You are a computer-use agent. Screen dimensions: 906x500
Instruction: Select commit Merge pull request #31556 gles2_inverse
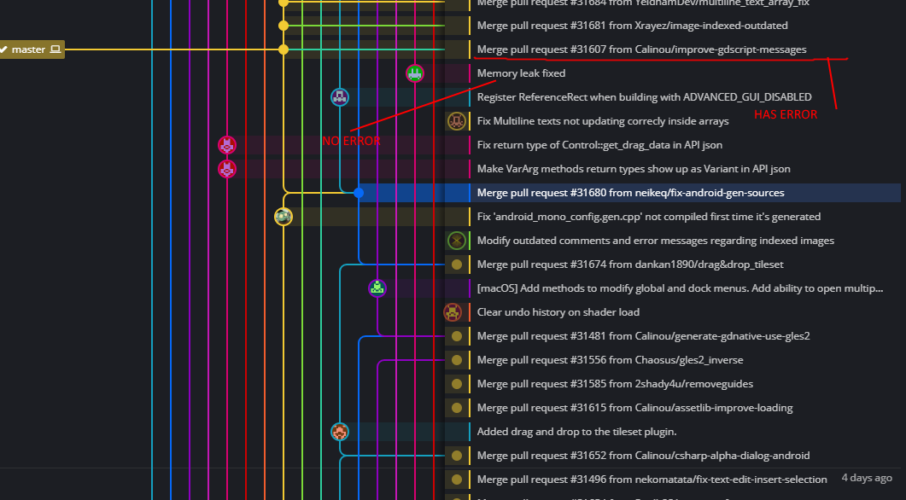click(x=611, y=360)
